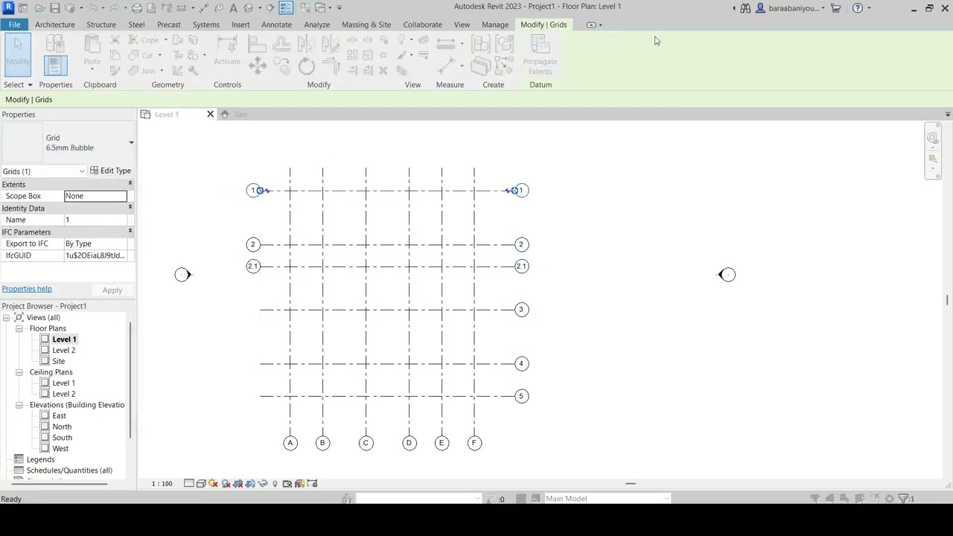Click the Reveal Hidden Elements lightbulb icon
953x536 pixels.
pyautogui.click(x=275, y=484)
